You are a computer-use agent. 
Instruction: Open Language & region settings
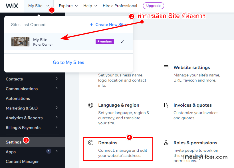pyautogui.click(x=119, y=105)
